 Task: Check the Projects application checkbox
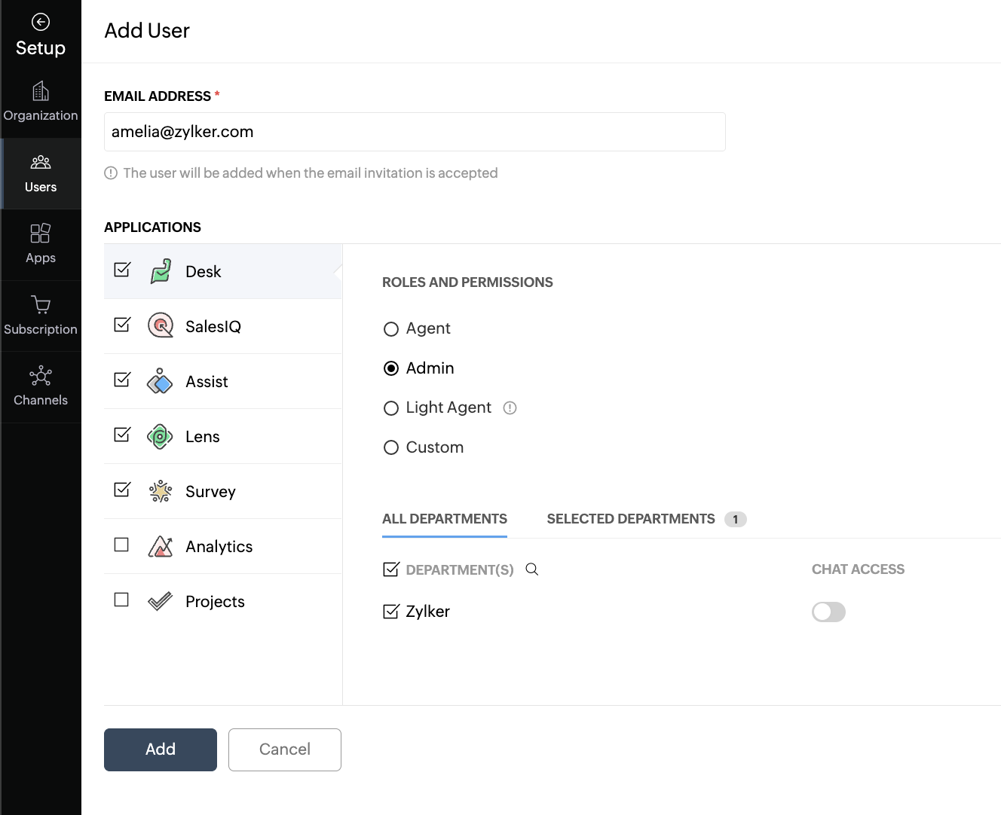click(x=121, y=600)
